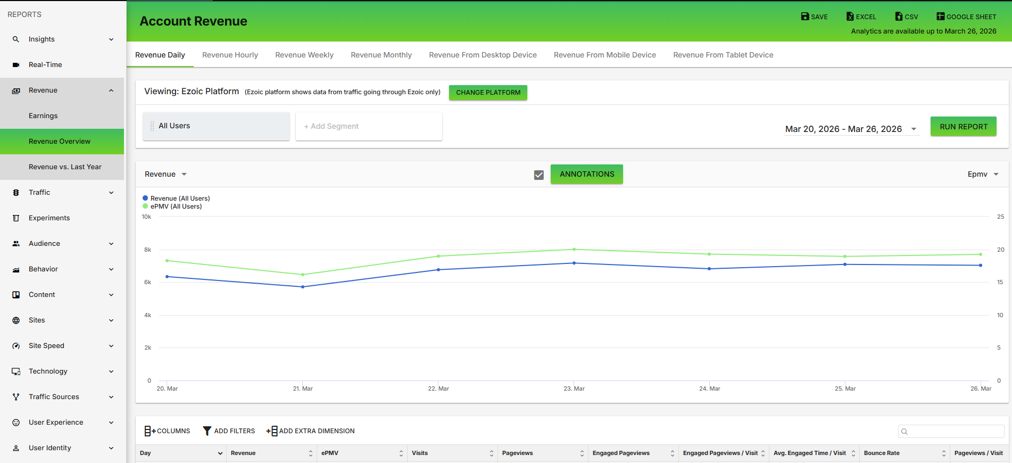Open Earnings in the sidebar
Screen dimensions: 1012x463
[43, 116]
